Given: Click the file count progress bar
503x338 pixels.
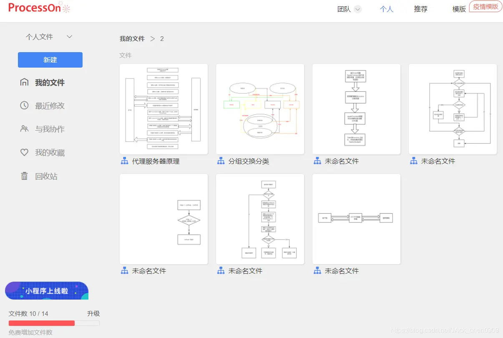Looking at the screenshot, I should click(53, 323).
